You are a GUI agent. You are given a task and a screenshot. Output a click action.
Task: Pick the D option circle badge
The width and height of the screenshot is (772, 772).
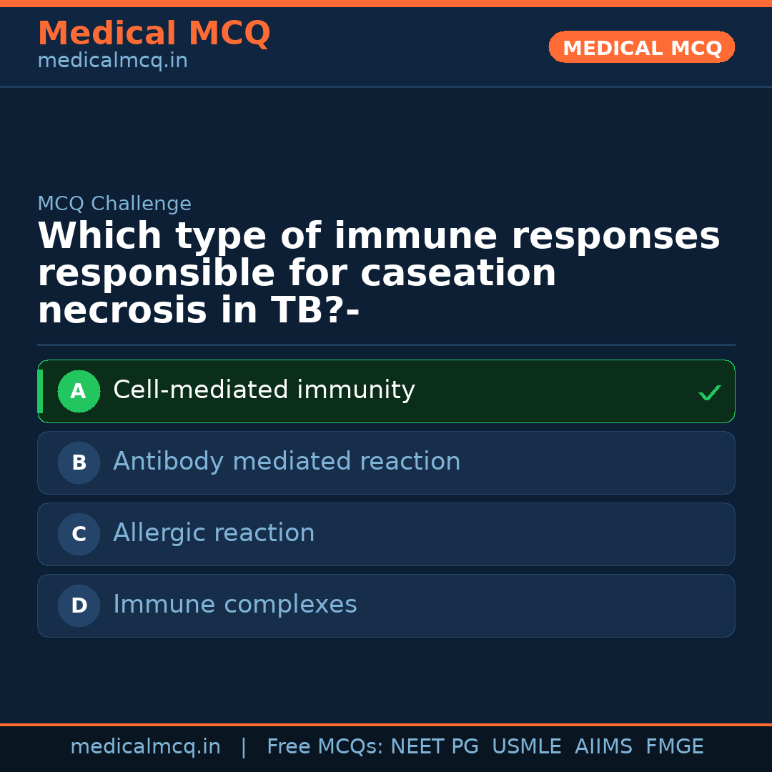tap(79, 606)
